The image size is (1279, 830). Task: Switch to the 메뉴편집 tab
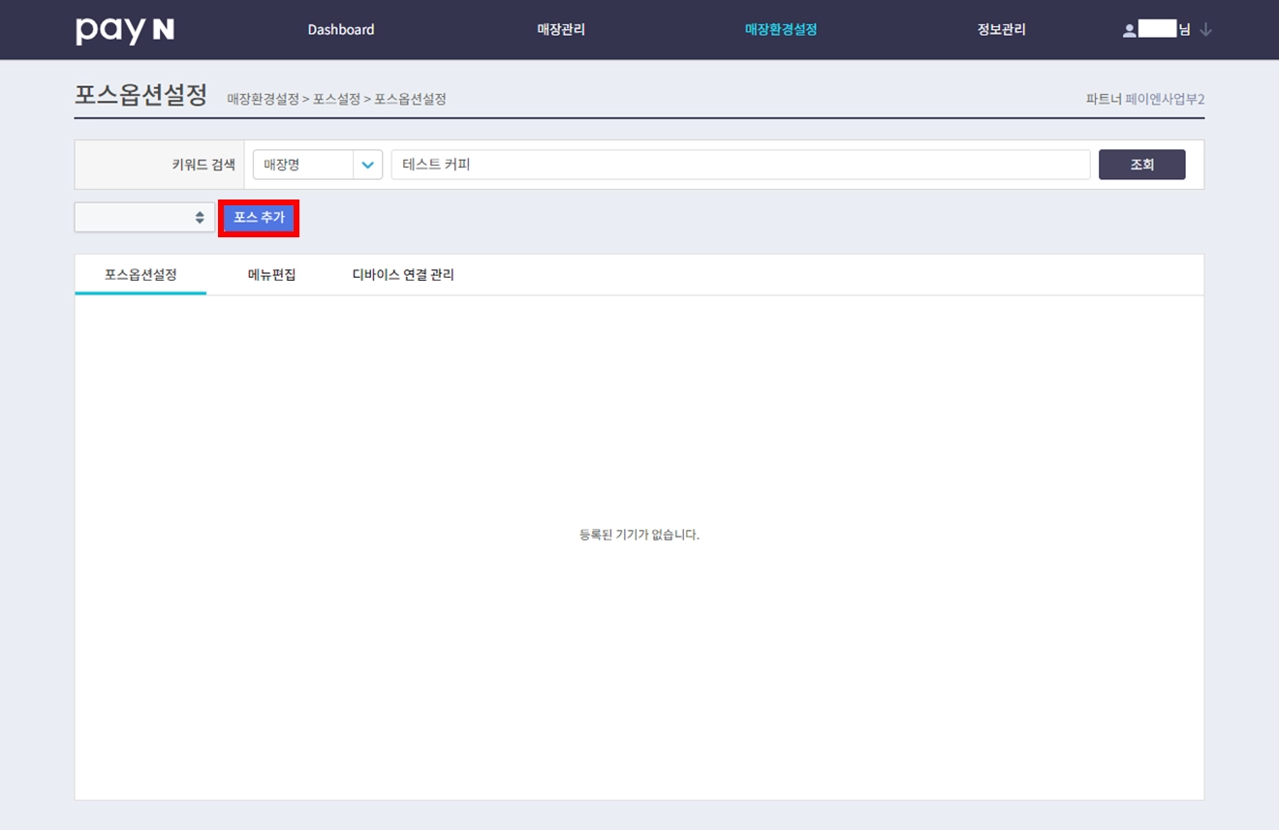tap(271, 275)
